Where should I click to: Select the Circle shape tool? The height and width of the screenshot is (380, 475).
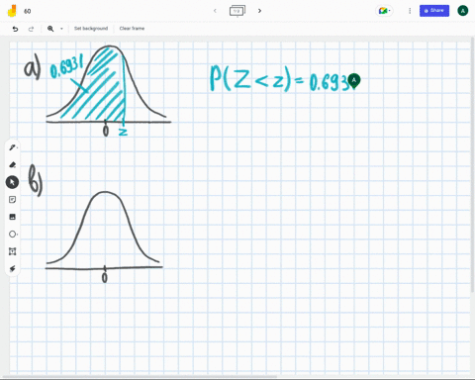click(x=13, y=235)
